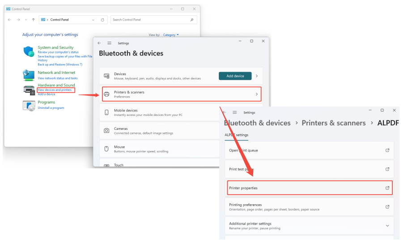The image size is (404, 244).
Task: Open Printing preferences option
Action: pos(309,207)
